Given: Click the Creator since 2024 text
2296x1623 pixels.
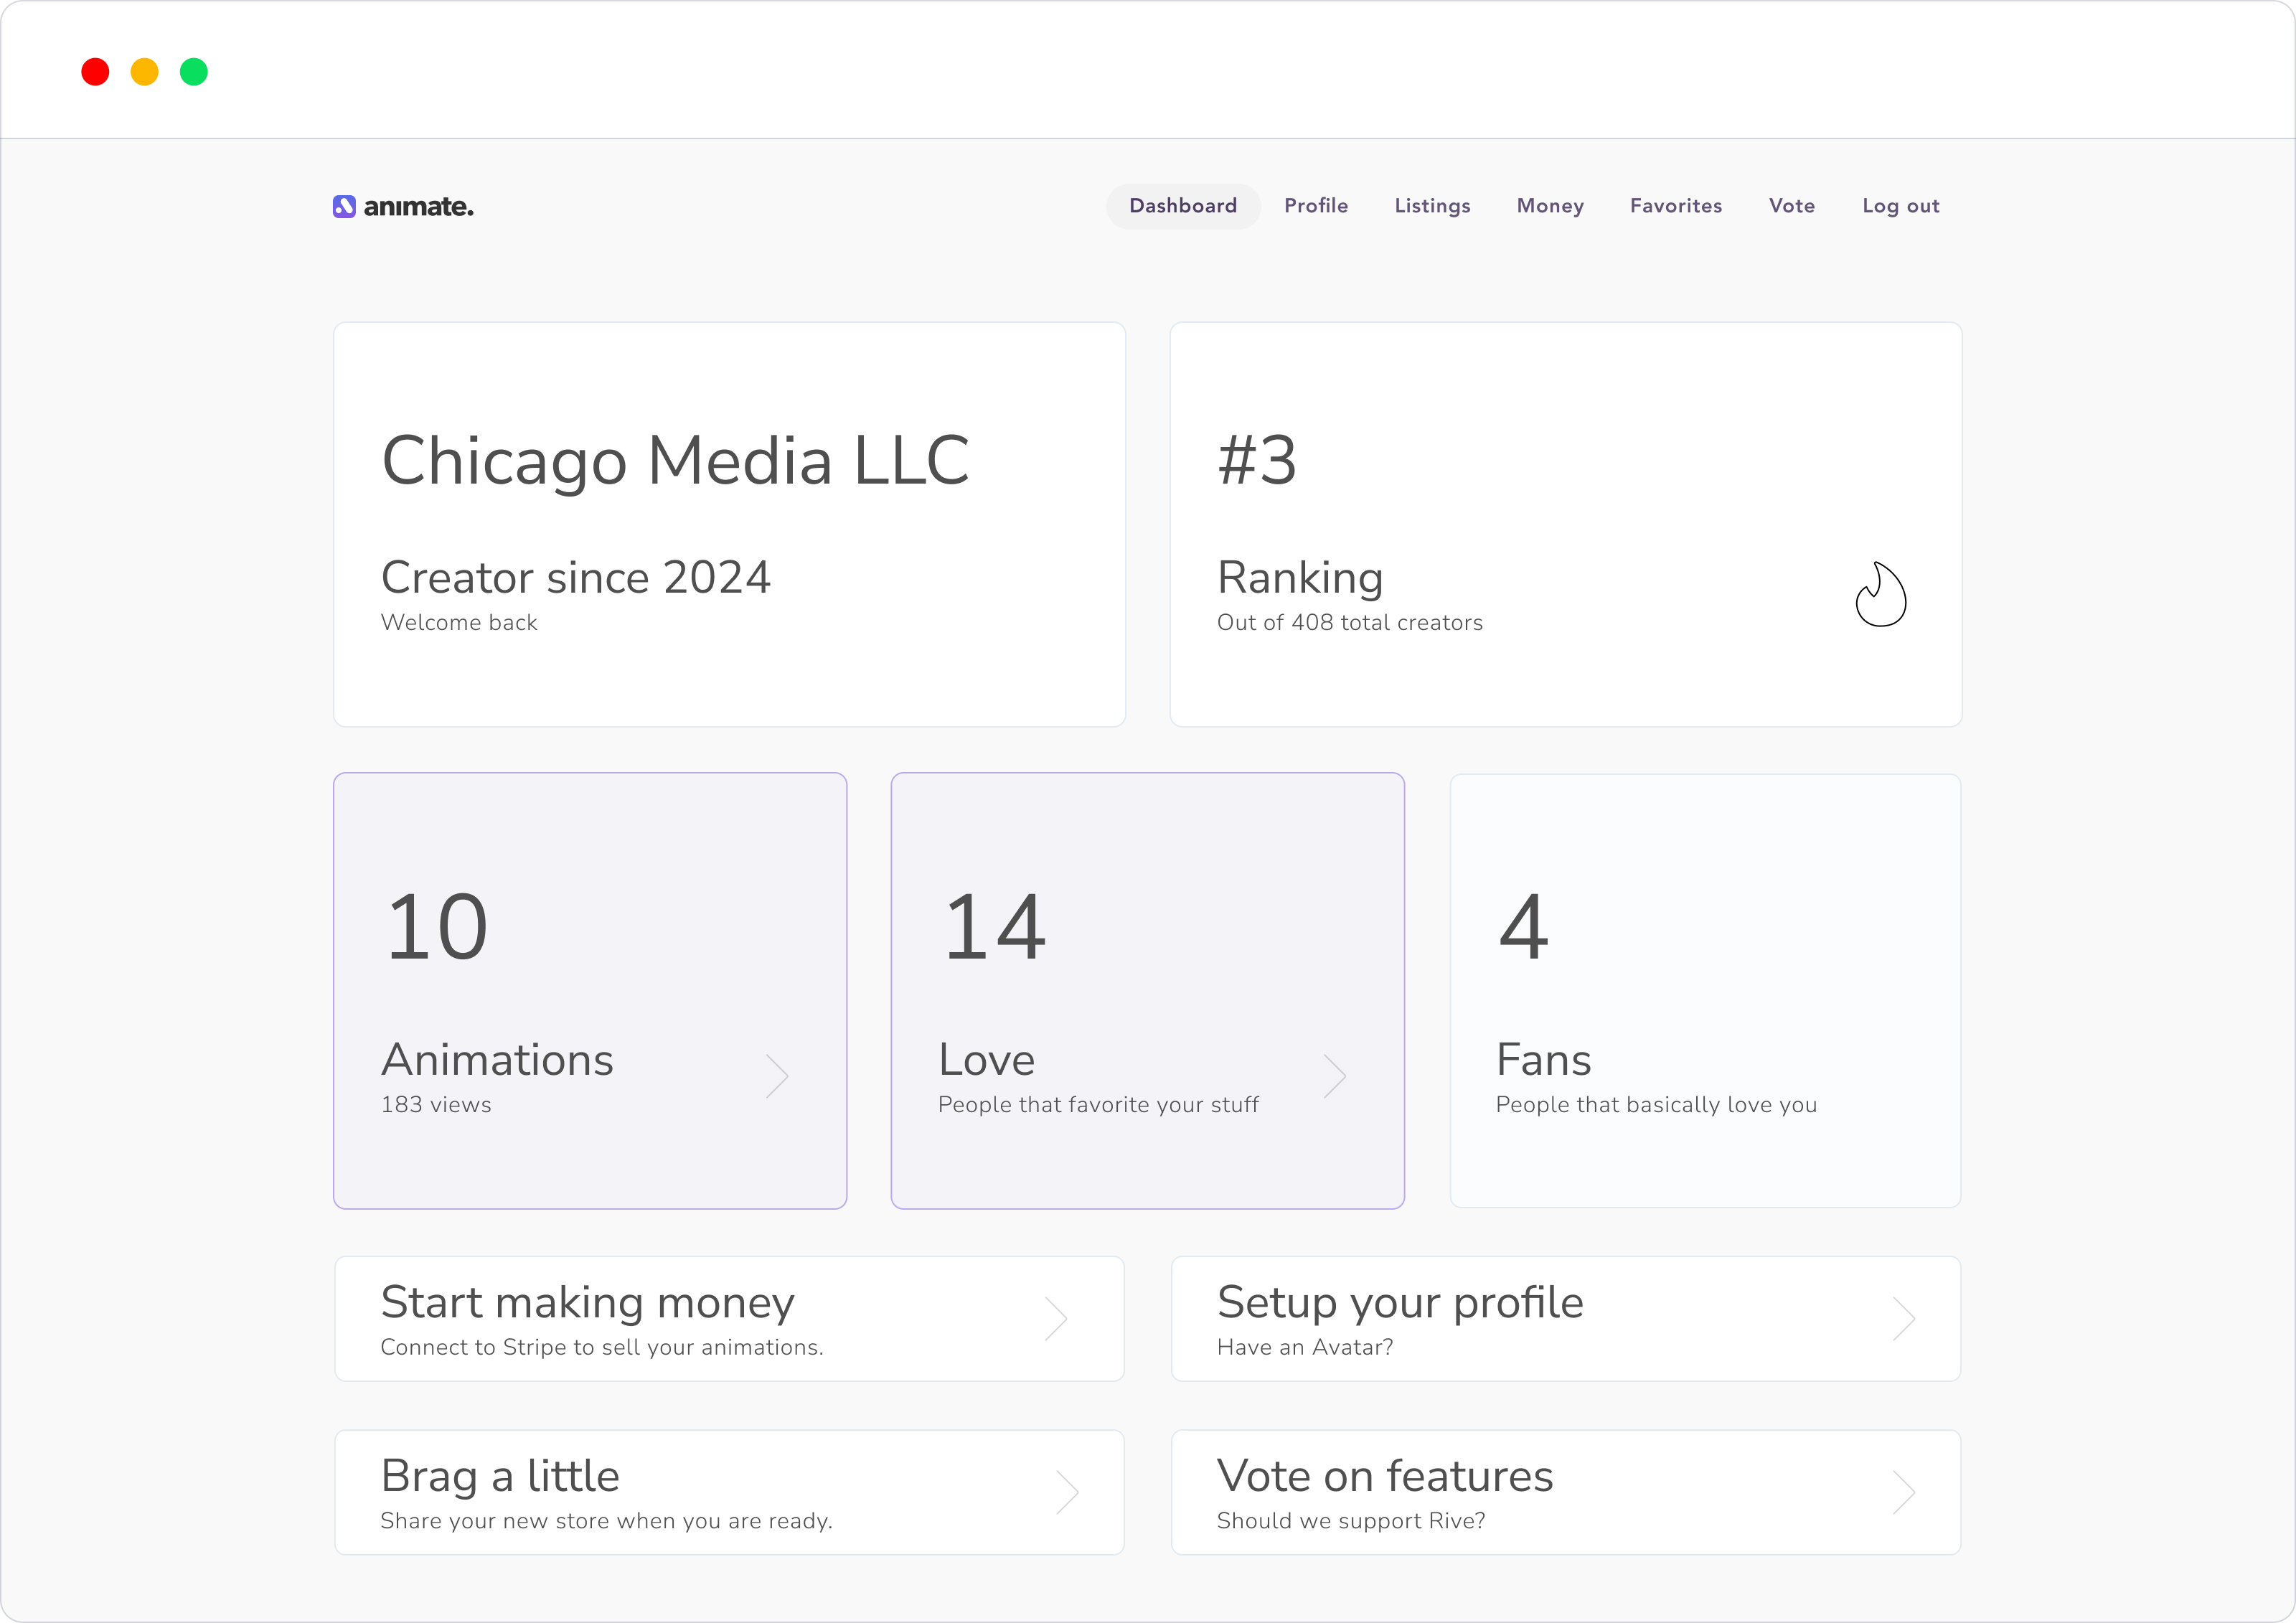Looking at the screenshot, I should coord(575,577).
